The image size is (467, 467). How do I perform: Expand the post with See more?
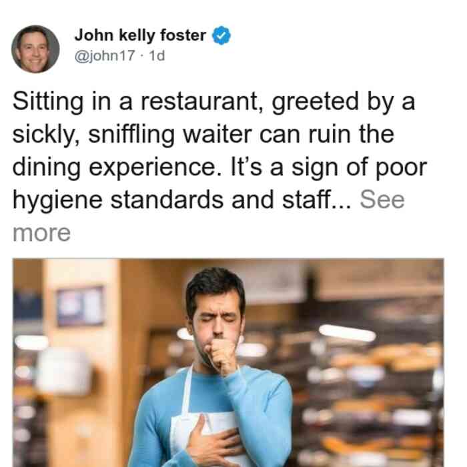[208, 216]
